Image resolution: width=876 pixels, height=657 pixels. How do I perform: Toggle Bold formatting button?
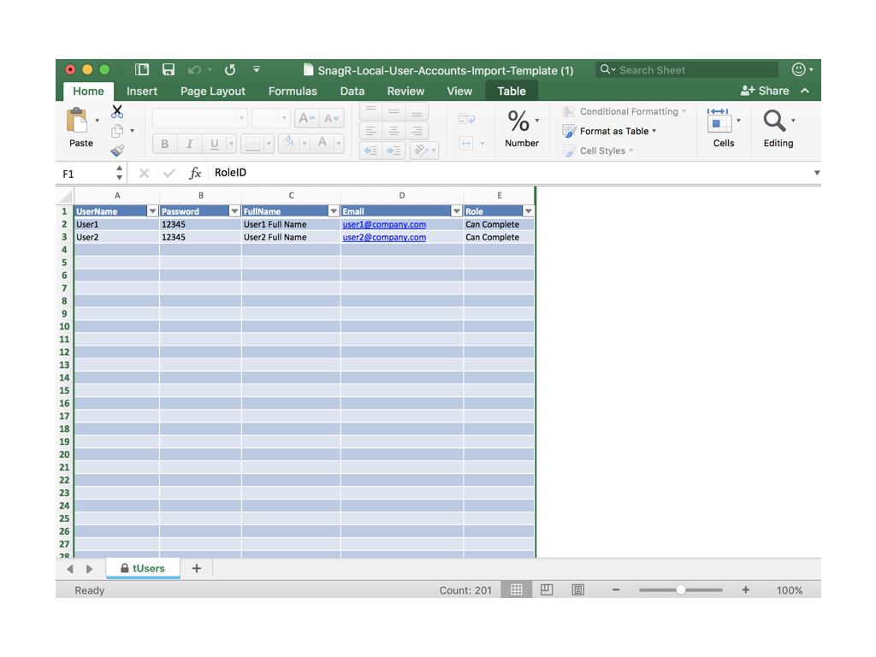(165, 144)
